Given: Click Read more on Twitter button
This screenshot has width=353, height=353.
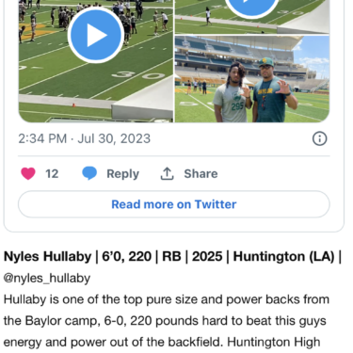Looking at the screenshot, I should [x=174, y=204].
